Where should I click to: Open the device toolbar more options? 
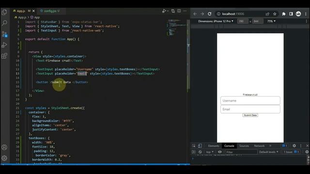click(307, 21)
